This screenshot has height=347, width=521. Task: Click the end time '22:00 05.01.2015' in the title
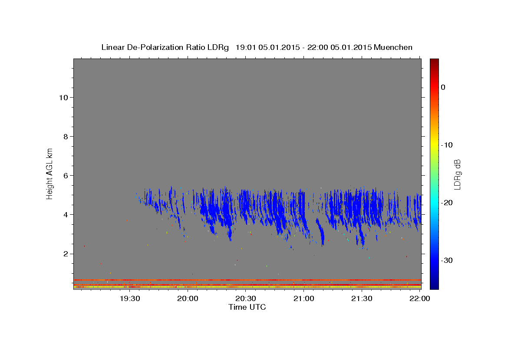(340, 47)
